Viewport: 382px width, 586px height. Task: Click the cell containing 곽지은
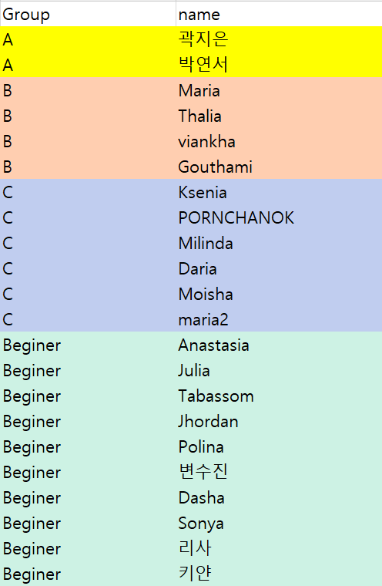pos(279,39)
